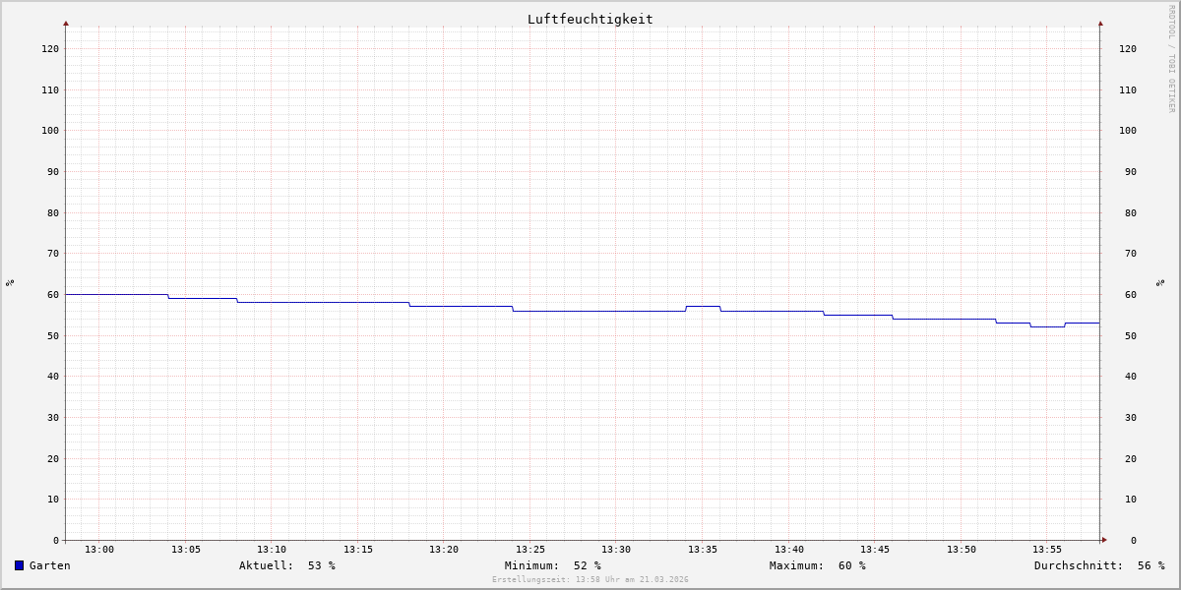Click the 120 label on the left axis
Screen dimensions: 1181x590
(50, 48)
